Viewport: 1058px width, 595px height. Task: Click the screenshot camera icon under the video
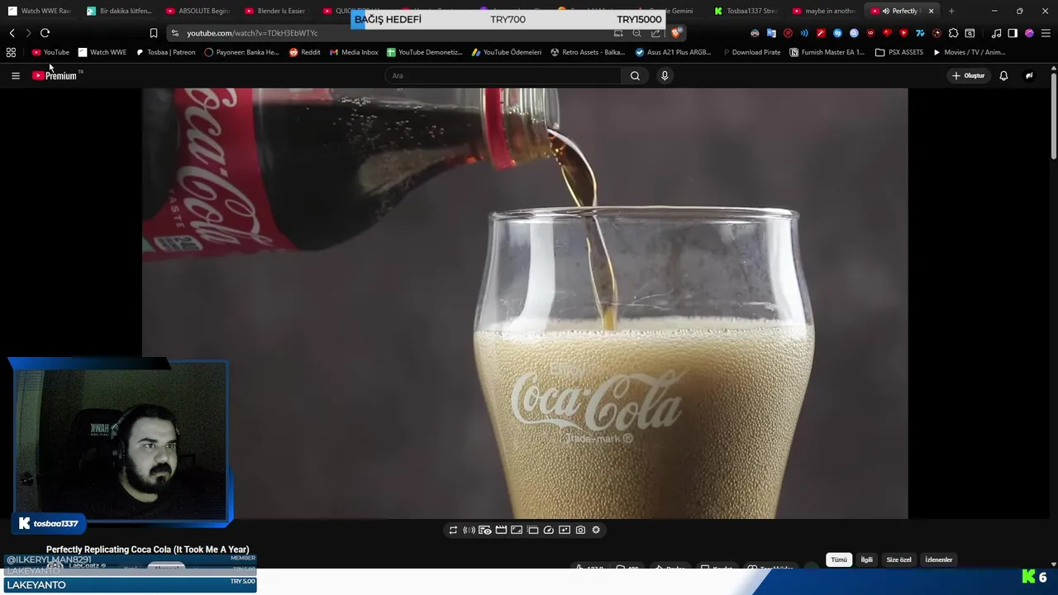pyautogui.click(x=580, y=530)
